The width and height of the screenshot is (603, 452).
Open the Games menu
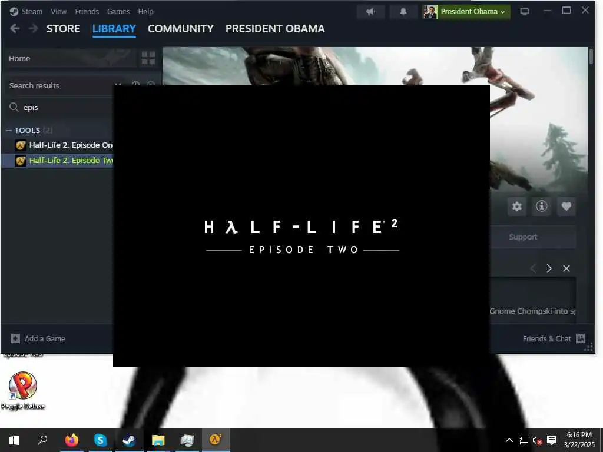(x=118, y=12)
